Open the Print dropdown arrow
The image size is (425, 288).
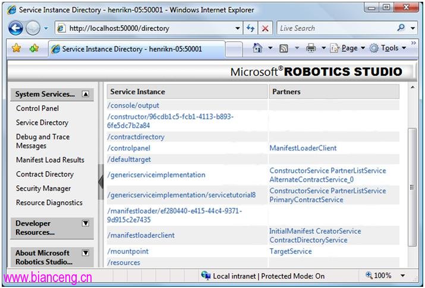pos(323,48)
